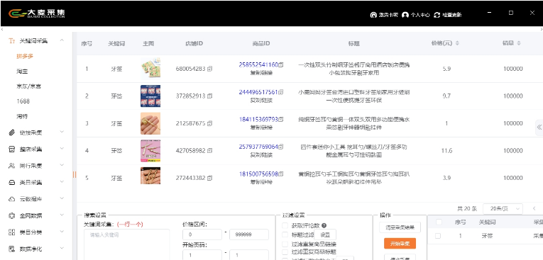This screenshot has height=260, width=543.
Task: Expand the 类目分类 menu chevron
Action: click(62, 232)
